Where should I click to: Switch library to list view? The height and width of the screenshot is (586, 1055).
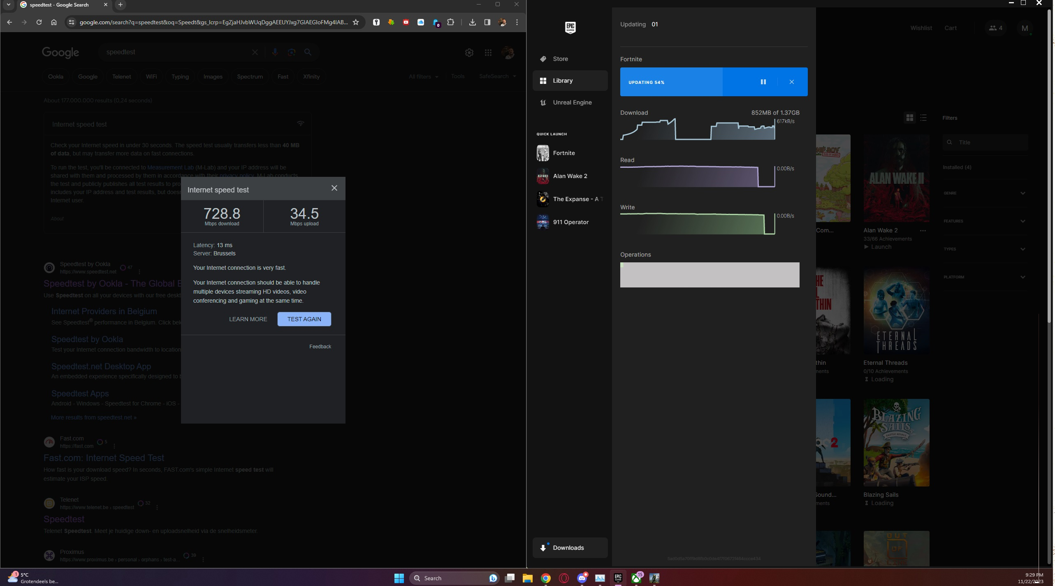tap(923, 118)
